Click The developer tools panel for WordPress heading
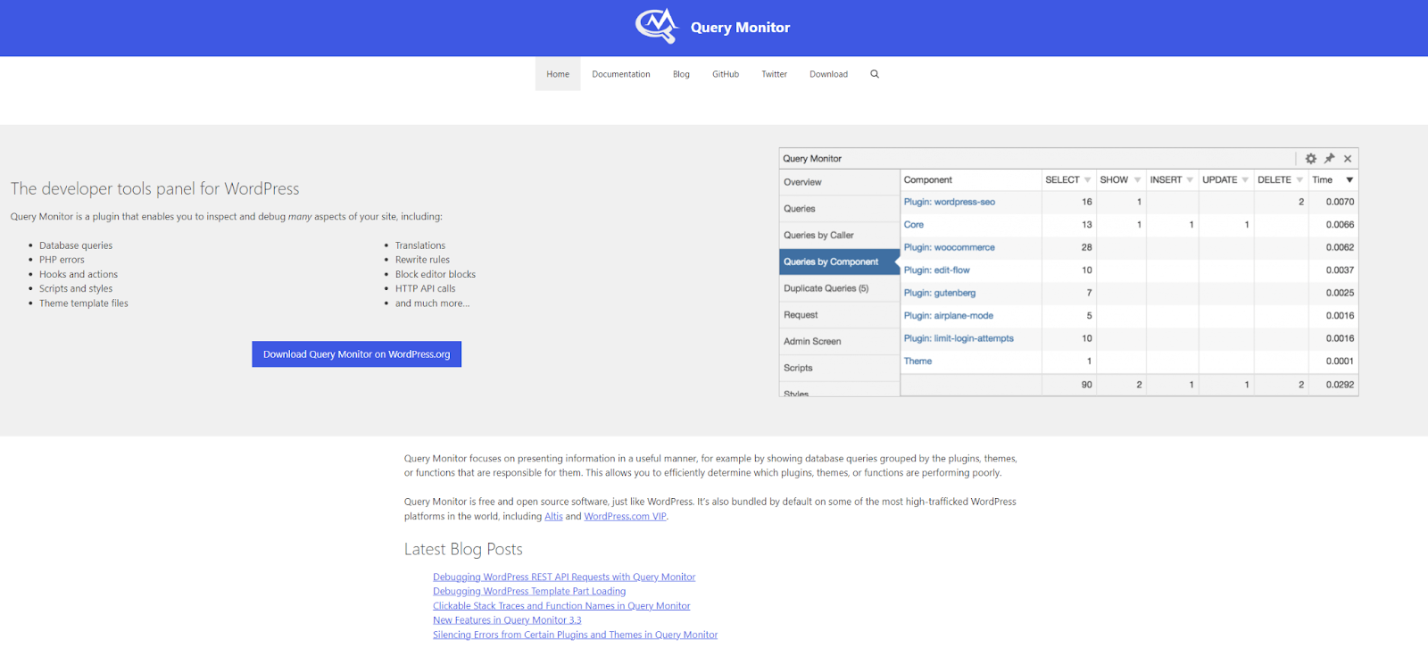The height and width of the screenshot is (648, 1428). [x=155, y=188]
